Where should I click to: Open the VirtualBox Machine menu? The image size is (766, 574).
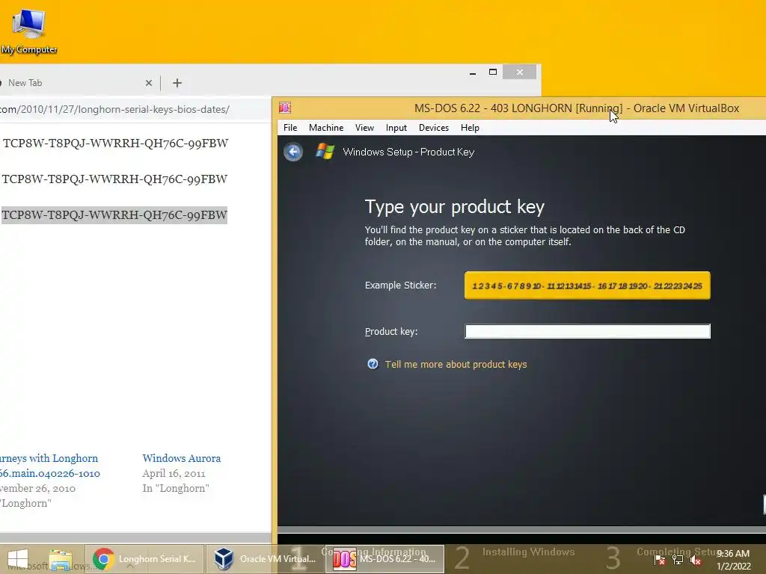point(326,127)
